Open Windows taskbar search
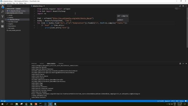188x106 pixels. [7, 104]
